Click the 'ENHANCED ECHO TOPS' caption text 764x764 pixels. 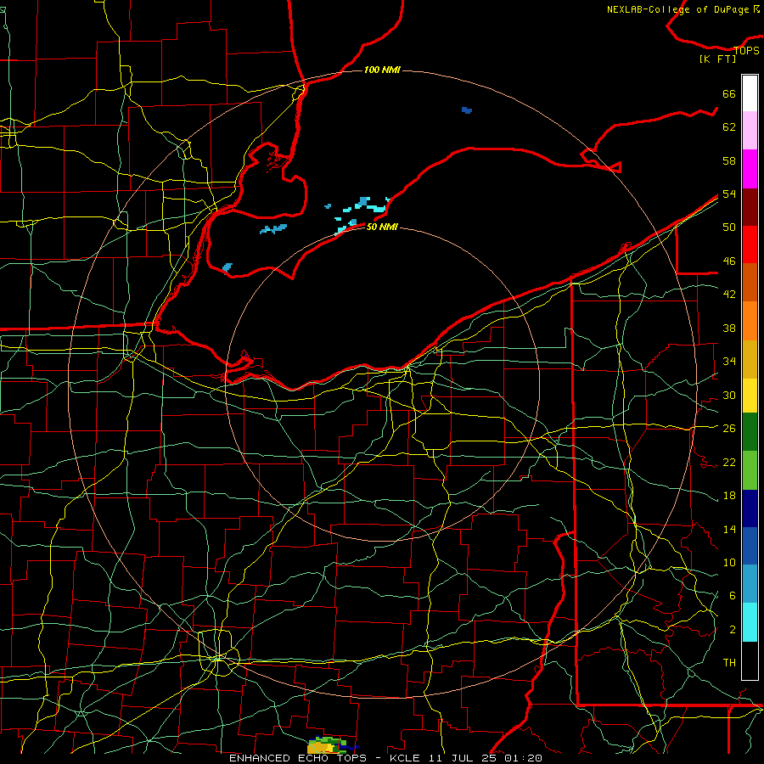(x=298, y=758)
